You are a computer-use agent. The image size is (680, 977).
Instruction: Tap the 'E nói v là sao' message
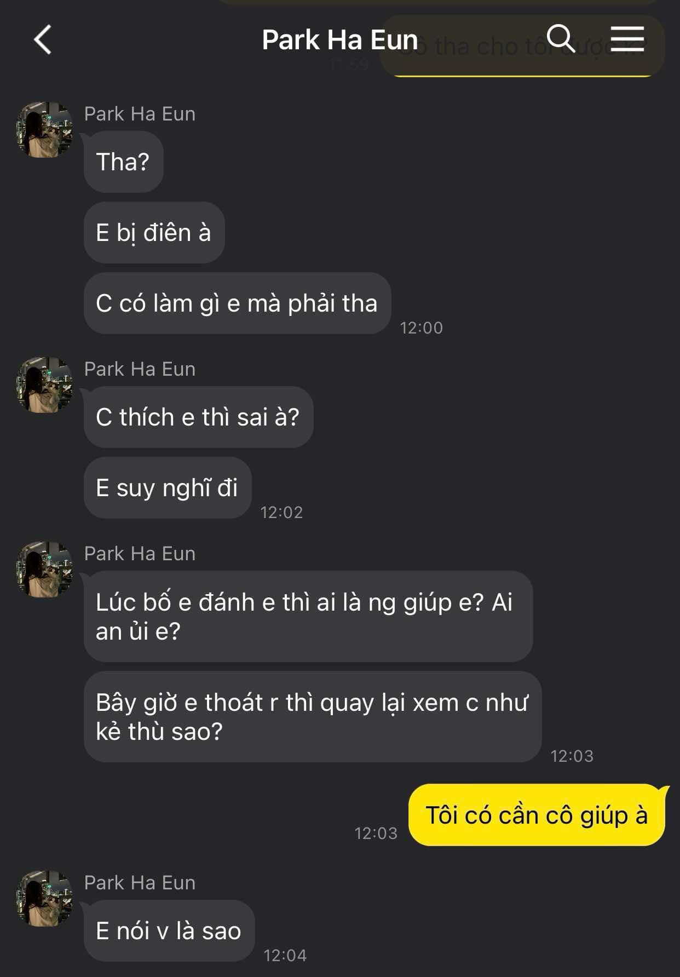click(x=169, y=931)
